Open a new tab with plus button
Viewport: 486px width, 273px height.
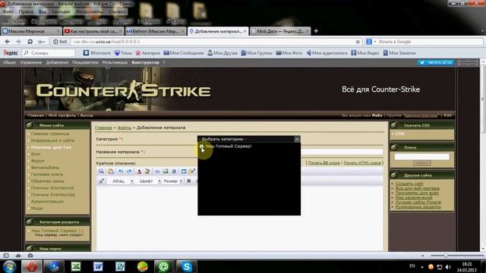tap(316, 31)
